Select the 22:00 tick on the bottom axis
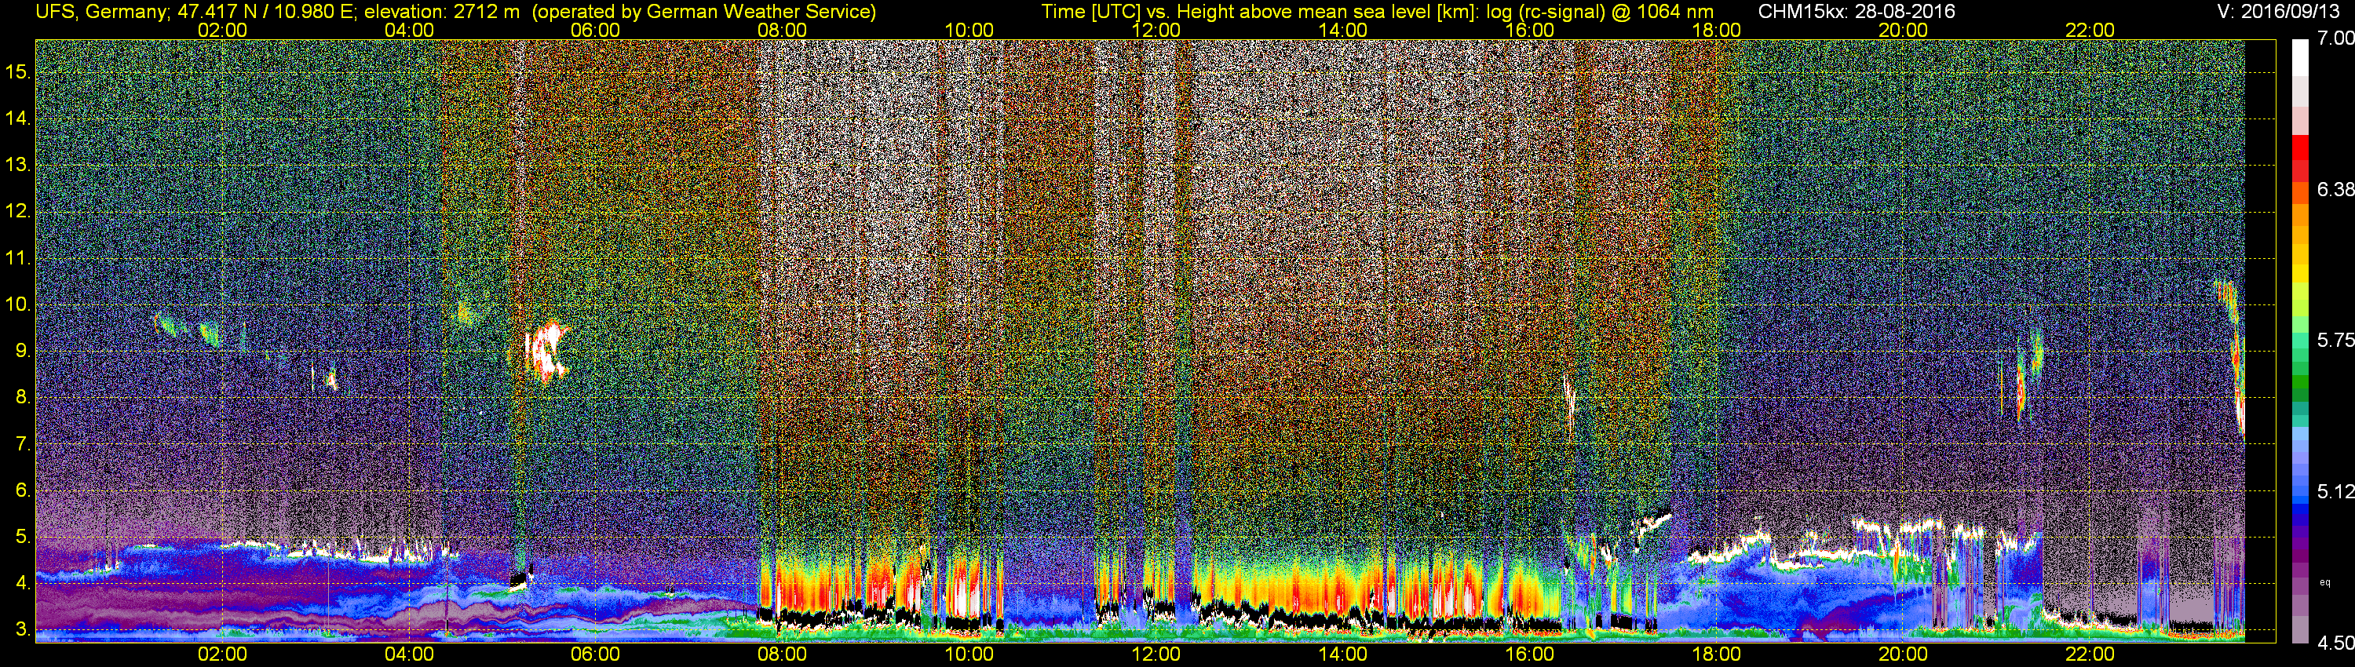The width and height of the screenshot is (2355, 667). click(2090, 654)
